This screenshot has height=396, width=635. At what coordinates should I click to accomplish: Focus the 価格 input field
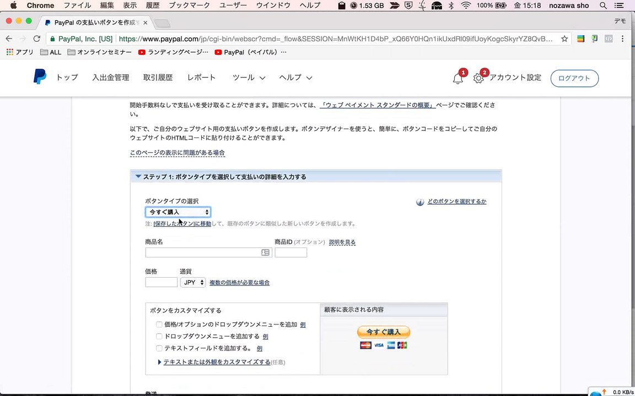point(161,283)
